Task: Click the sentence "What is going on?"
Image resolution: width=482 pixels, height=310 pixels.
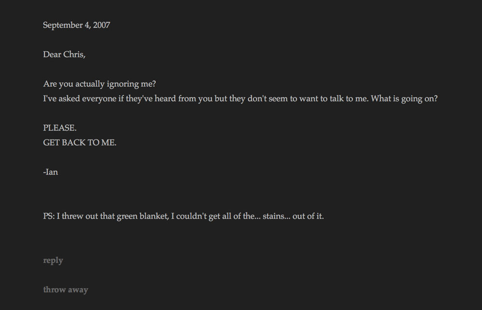Action: click(x=404, y=99)
